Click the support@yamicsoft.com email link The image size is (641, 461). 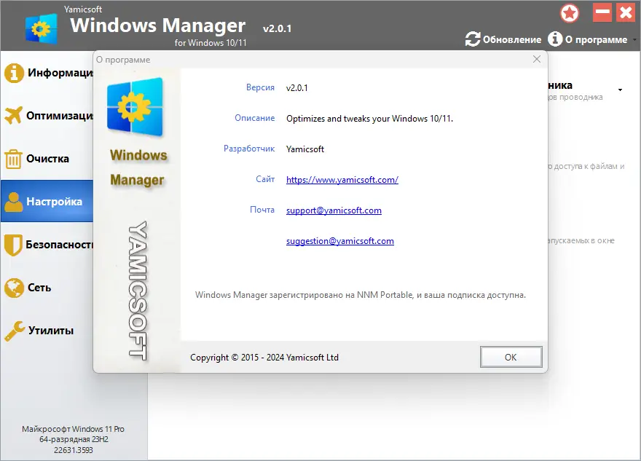(x=334, y=210)
